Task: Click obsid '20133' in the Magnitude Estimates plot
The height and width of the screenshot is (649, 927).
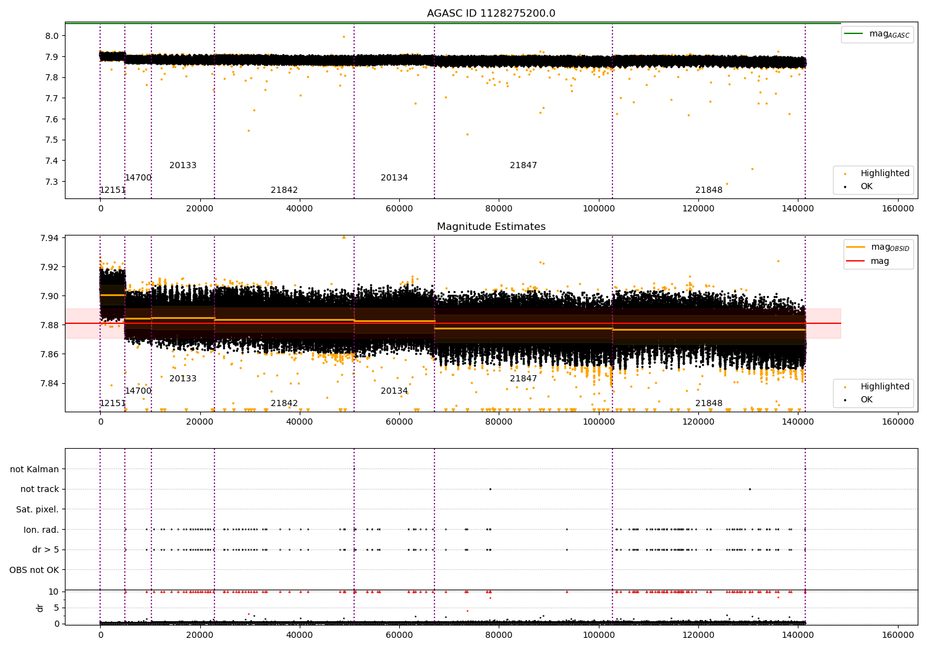Action: (x=183, y=379)
